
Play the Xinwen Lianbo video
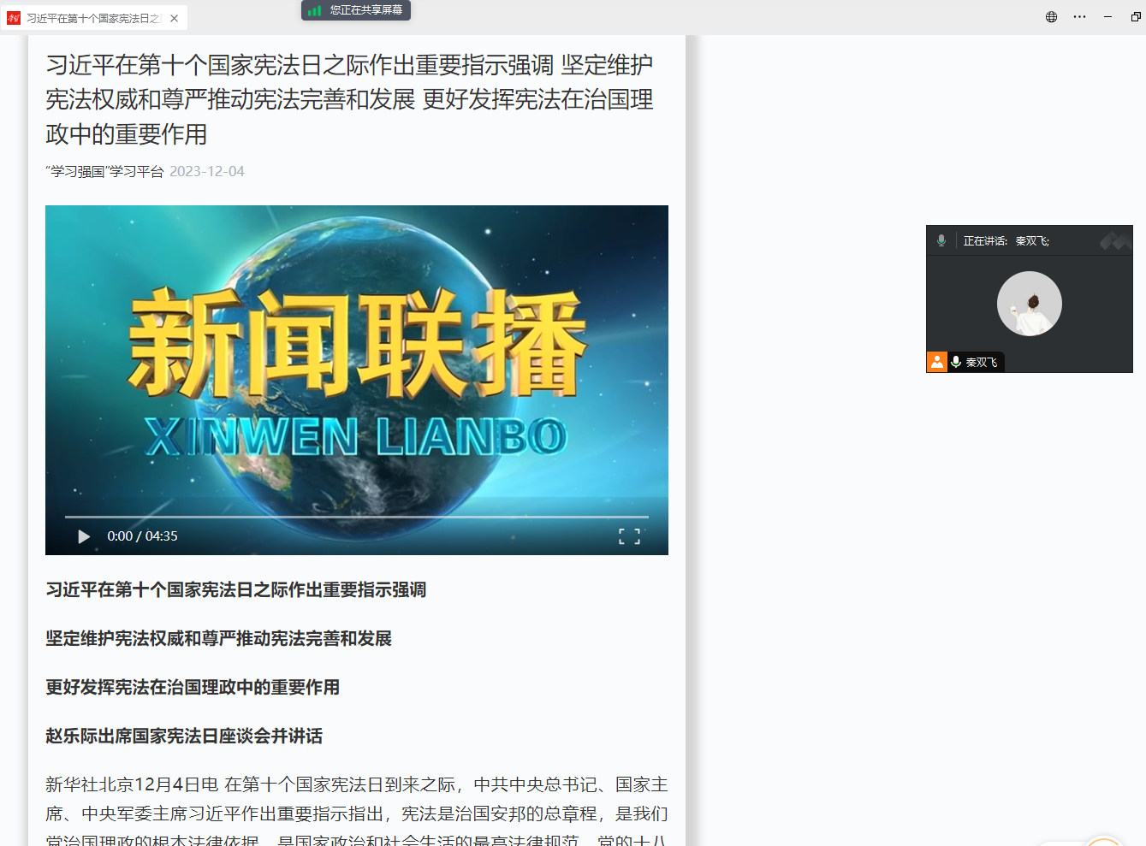tap(84, 536)
